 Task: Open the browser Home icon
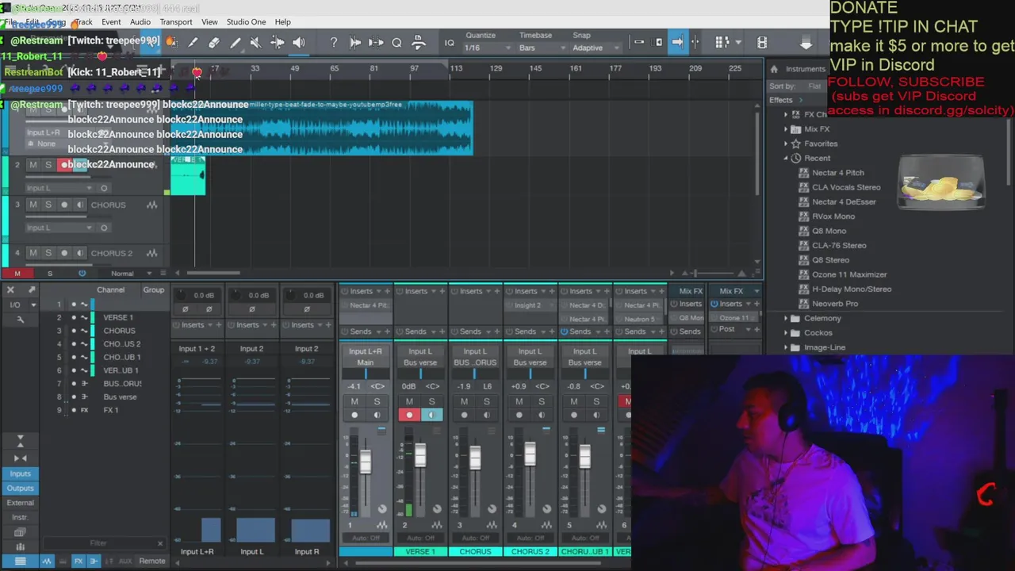(x=774, y=69)
